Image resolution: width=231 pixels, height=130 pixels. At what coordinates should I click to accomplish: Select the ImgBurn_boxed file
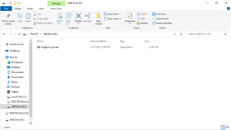48,47
